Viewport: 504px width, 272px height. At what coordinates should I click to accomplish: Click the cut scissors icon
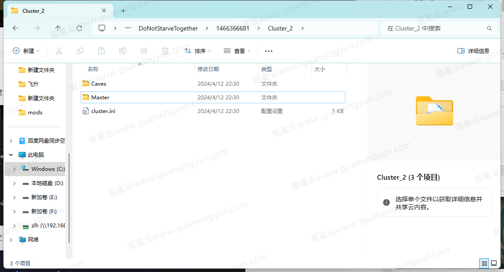point(59,51)
